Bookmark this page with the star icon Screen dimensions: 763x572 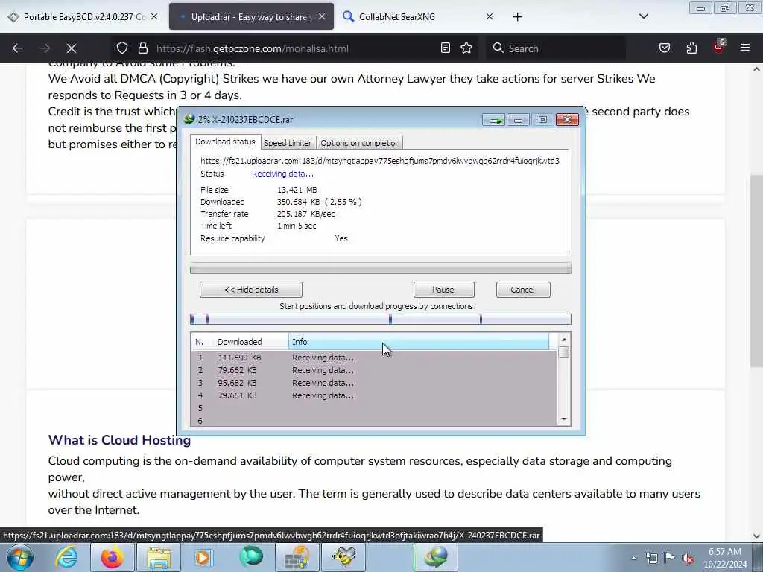[466, 48]
